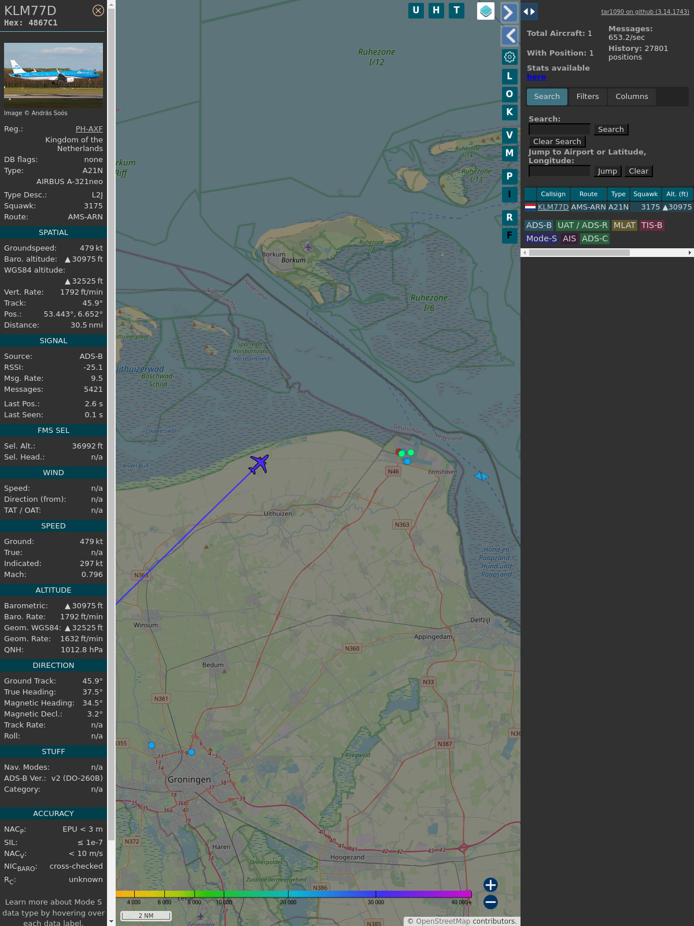Select the KLM77D airplane icon on map
The image size is (694, 926).
[x=259, y=464]
